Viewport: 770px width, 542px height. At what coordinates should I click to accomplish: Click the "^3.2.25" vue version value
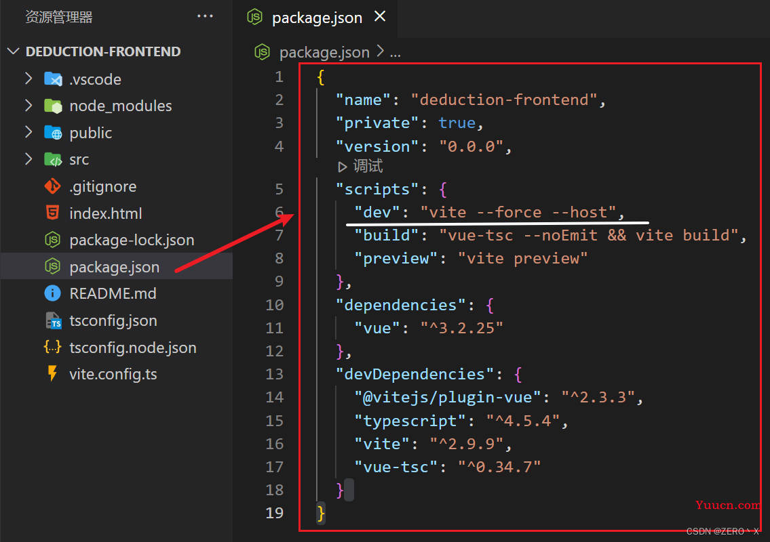[x=461, y=328]
